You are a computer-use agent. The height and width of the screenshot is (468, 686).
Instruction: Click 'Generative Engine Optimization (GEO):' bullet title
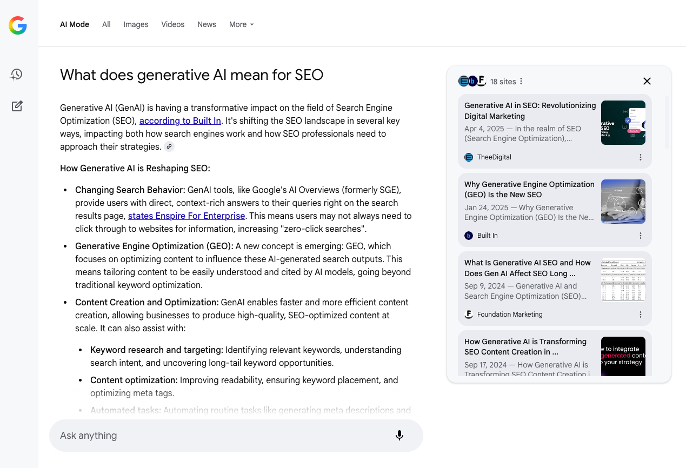coord(154,246)
